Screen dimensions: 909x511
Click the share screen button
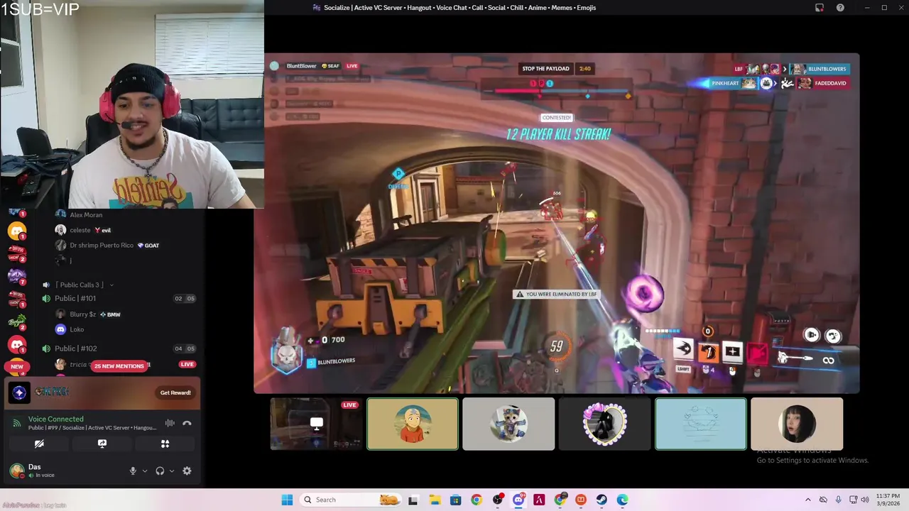[x=102, y=444]
